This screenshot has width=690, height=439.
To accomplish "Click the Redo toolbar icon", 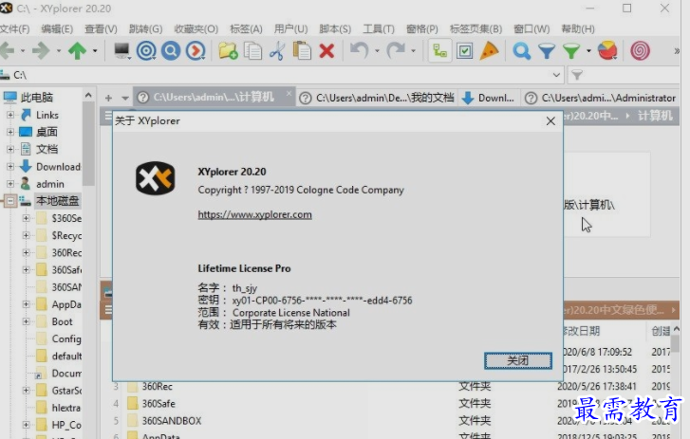I will coord(396,51).
